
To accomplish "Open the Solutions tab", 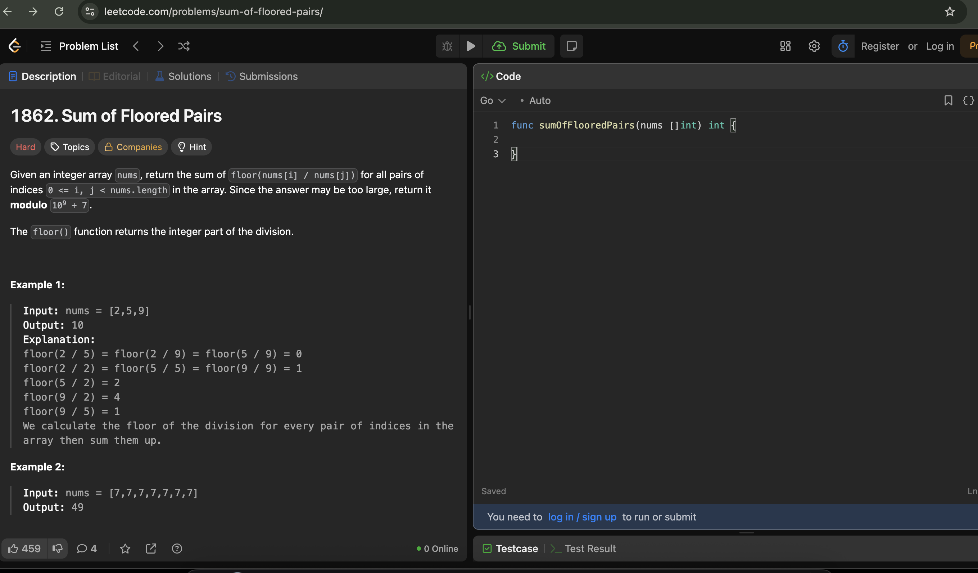I will [x=183, y=76].
